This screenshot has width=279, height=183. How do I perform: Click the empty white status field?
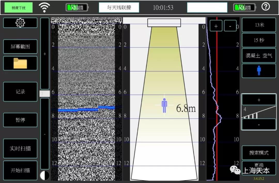coord(207,7)
